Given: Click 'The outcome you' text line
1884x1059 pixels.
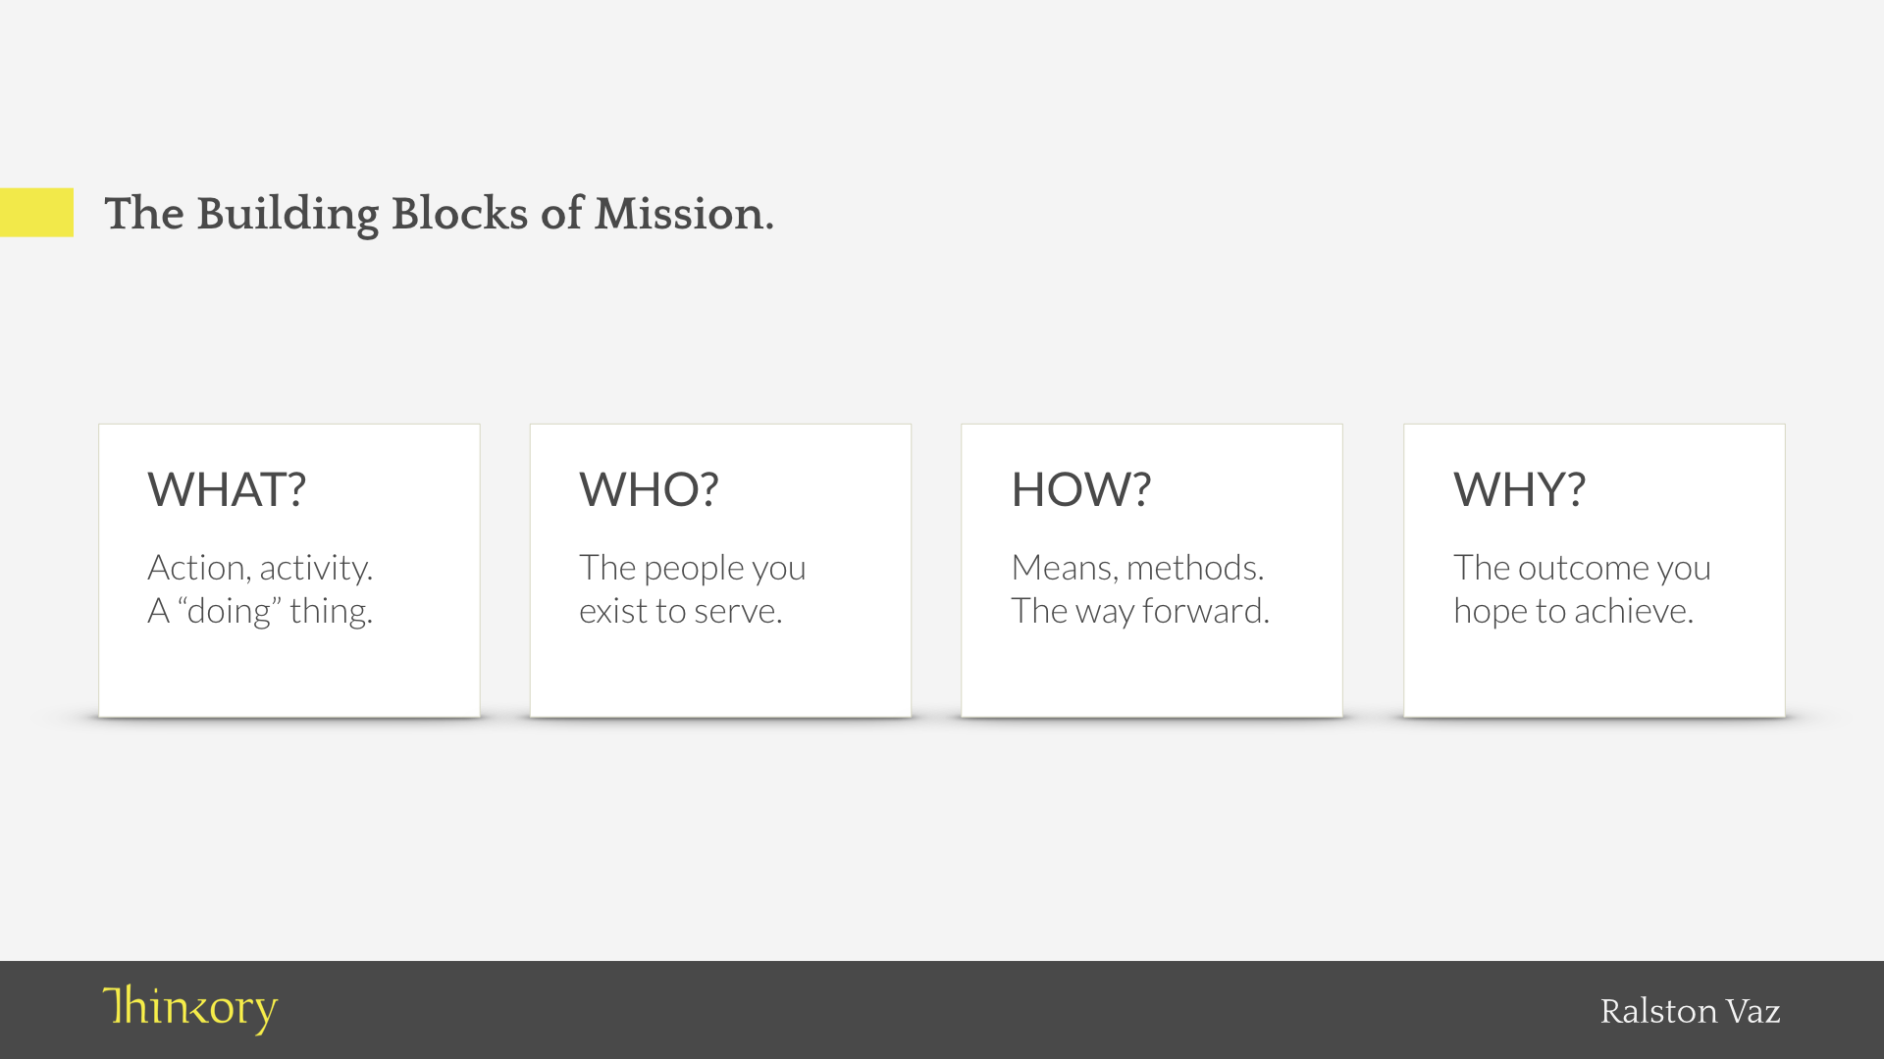Looking at the screenshot, I should pyautogui.click(x=1583, y=568).
